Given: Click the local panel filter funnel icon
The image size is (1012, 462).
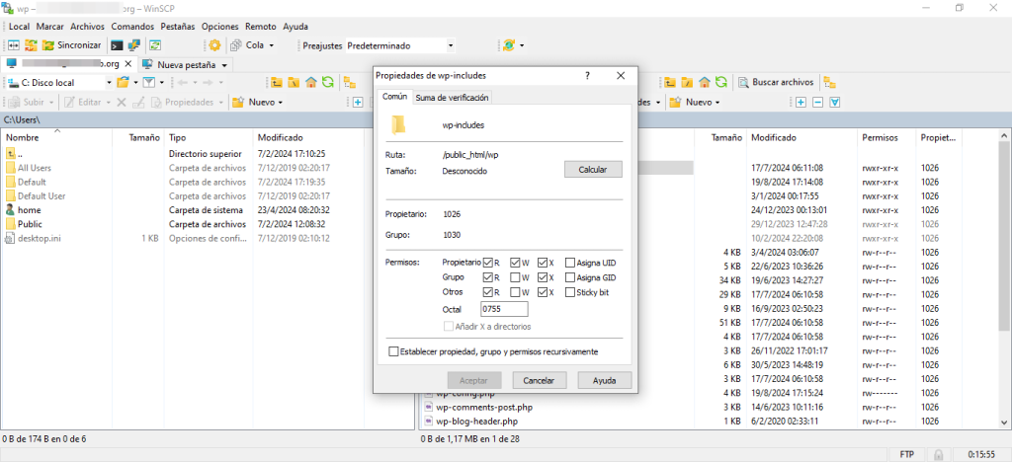Looking at the screenshot, I should pos(149,83).
